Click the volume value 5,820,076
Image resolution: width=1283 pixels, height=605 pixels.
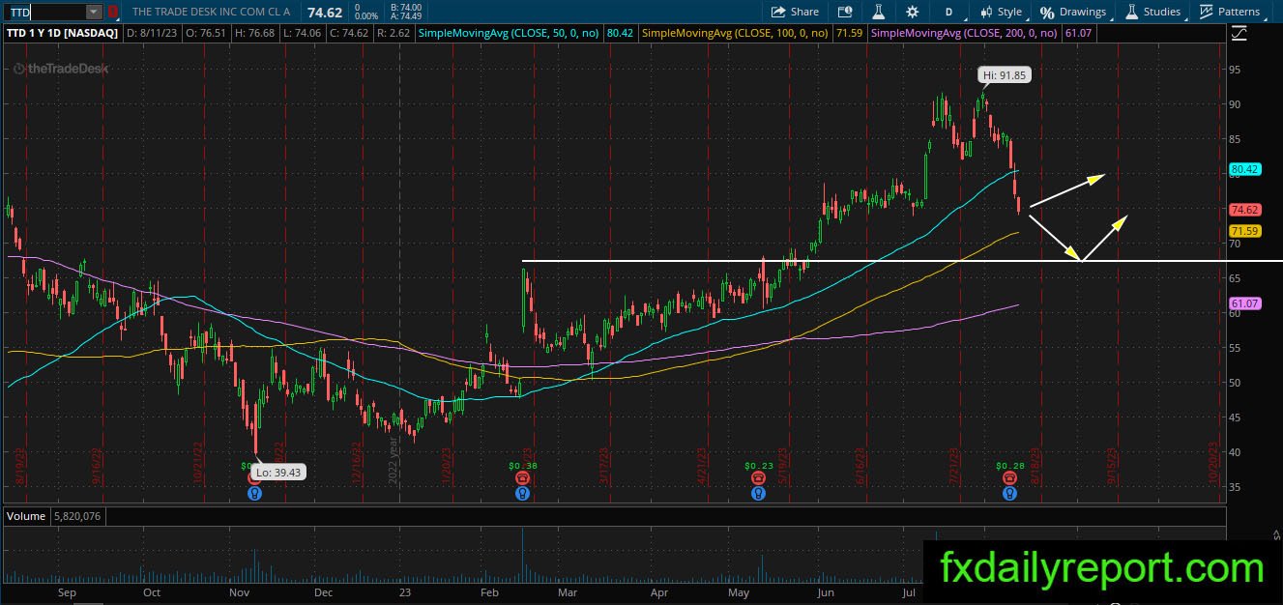pos(76,516)
